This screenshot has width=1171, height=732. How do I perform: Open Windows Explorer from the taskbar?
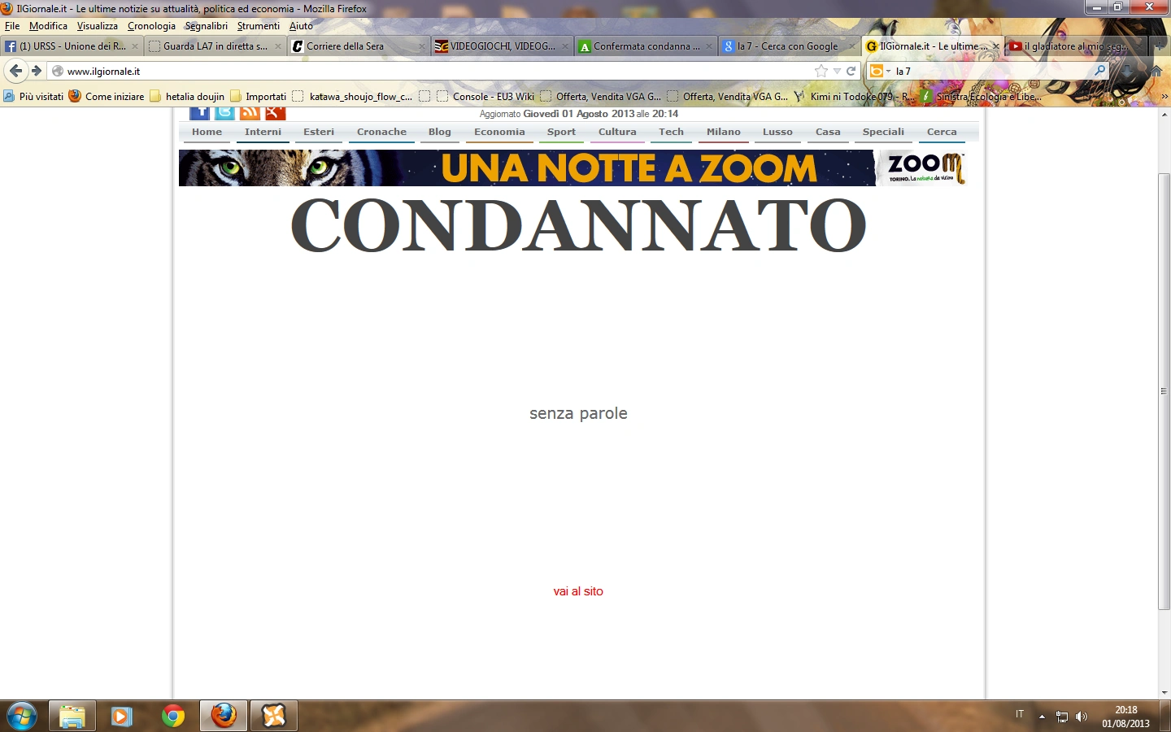pyautogui.click(x=72, y=717)
